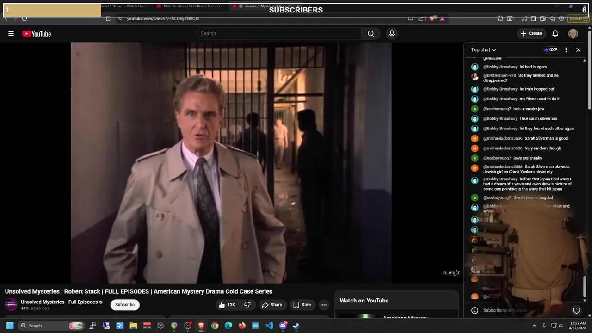This screenshot has width=592, height=333.
Task: Open more actions menu under video
Action: pos(324,305)
